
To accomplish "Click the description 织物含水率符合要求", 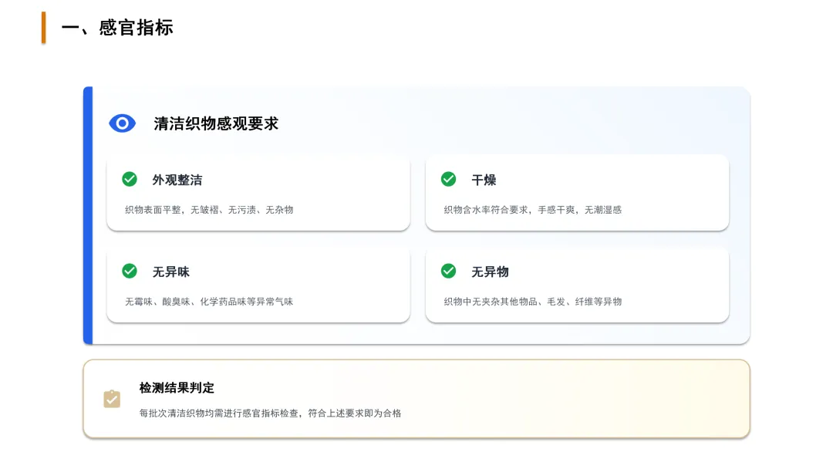I will 486,210.
